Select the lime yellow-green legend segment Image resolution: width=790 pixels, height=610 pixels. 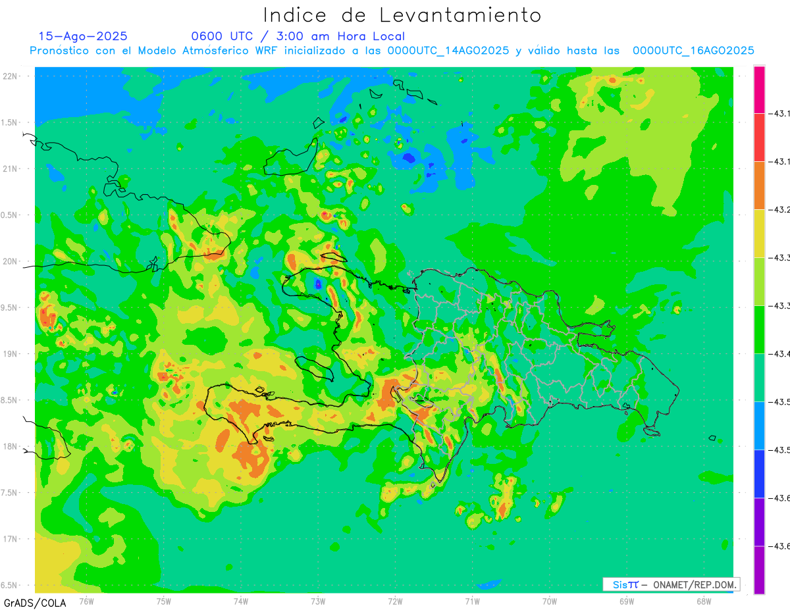[x=759, y=282]
